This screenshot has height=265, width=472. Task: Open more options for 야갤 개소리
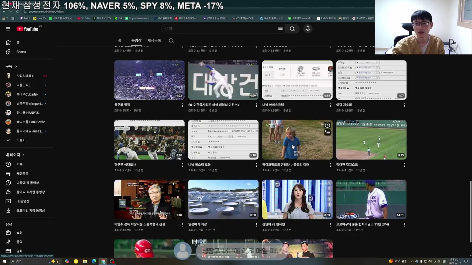point(405,105)
